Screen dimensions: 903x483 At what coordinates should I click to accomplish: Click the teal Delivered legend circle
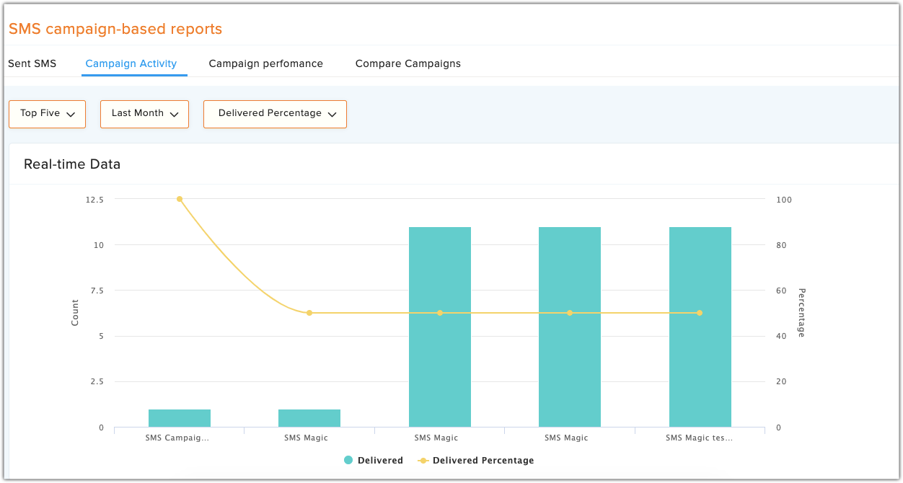click(348, 460)
